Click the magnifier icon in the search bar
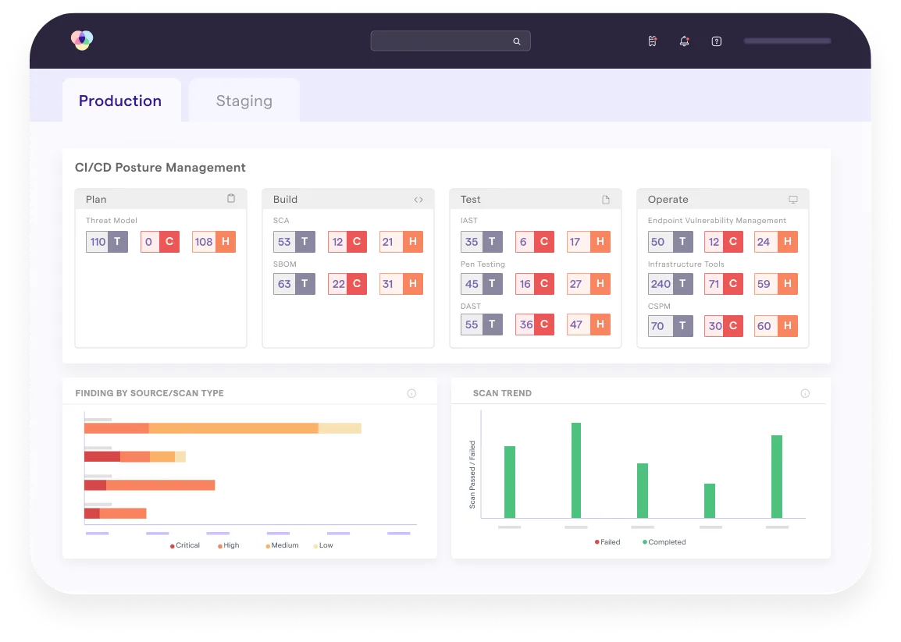The width and height of the screenshot is (901, 642). point(516,41)
